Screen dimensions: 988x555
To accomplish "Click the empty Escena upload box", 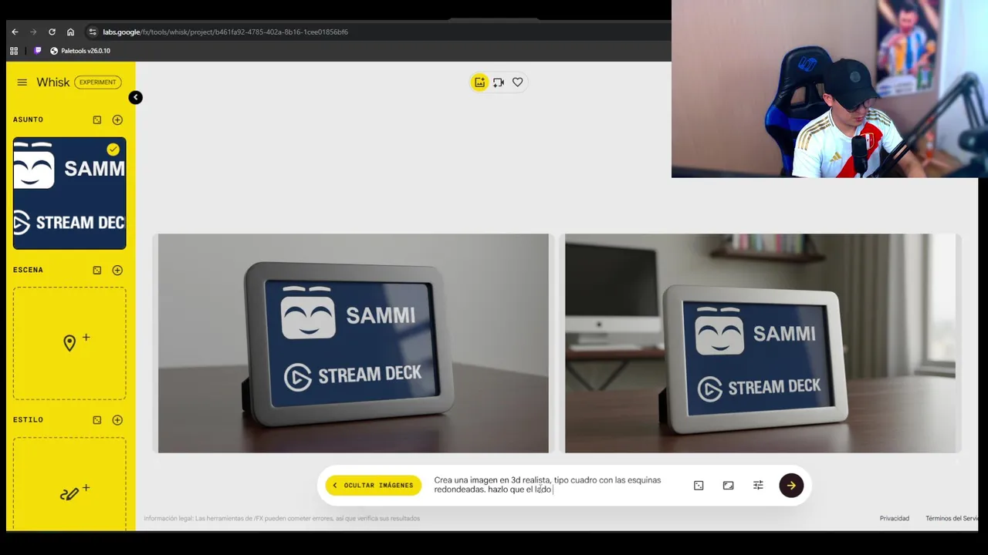I will point(69,343).
